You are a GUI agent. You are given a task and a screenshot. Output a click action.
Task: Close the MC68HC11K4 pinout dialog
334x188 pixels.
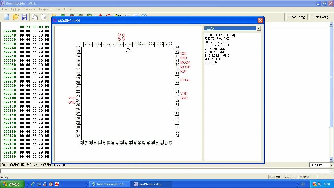coord(260,20)
